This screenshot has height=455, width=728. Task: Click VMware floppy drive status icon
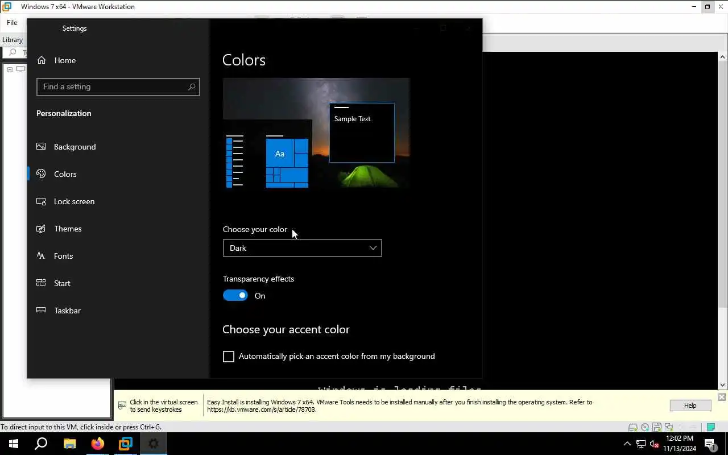click(657, 427)
